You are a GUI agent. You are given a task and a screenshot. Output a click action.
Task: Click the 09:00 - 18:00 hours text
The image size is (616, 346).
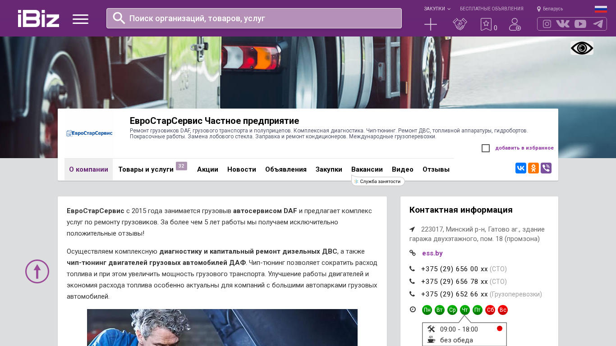tap(459, 329)
